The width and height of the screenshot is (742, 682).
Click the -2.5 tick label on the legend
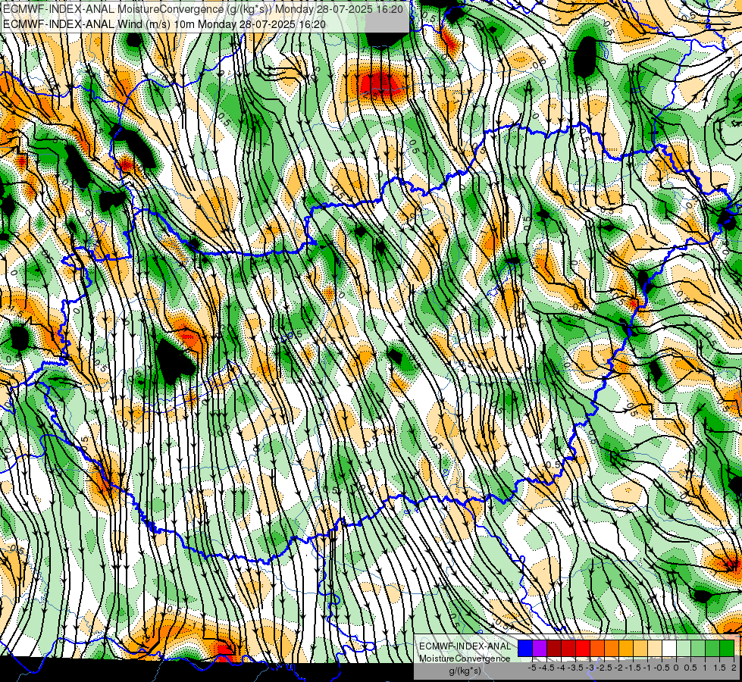click(604, 668)
